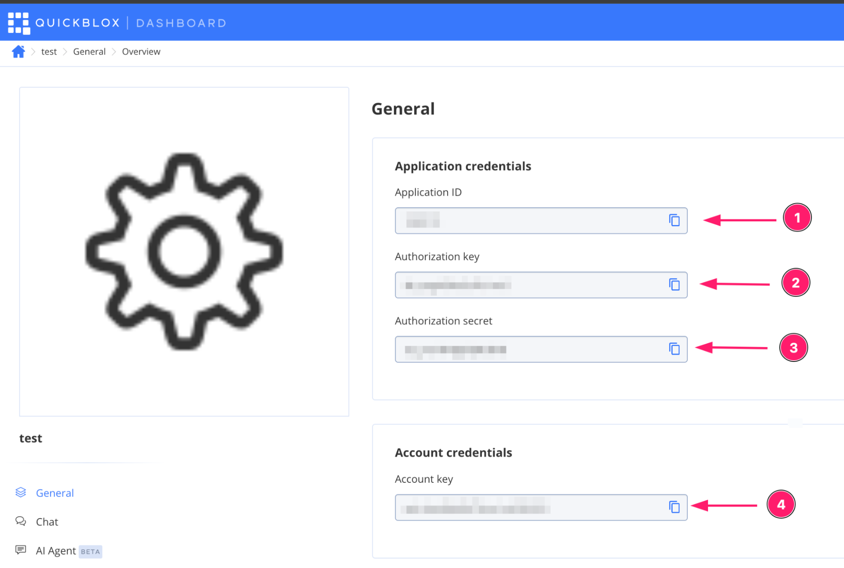Click the QuickBlox logo icon
Screen dimensions: 844x568
tap(19, 23)
